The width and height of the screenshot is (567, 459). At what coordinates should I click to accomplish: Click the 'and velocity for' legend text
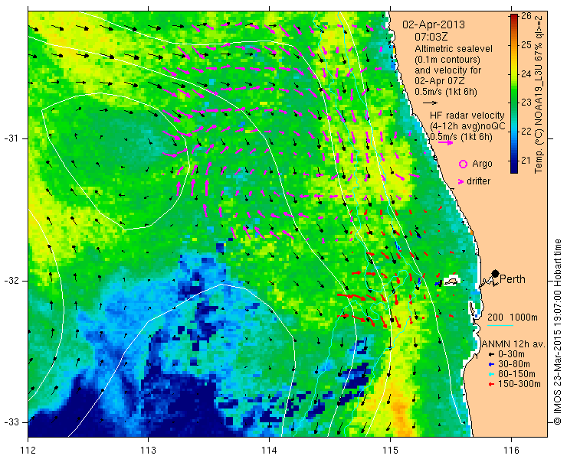[x=448, y=70]
